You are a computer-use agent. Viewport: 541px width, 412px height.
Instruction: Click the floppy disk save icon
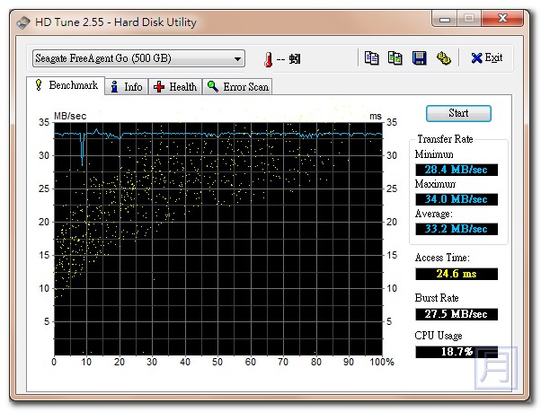tap(419, 58)
